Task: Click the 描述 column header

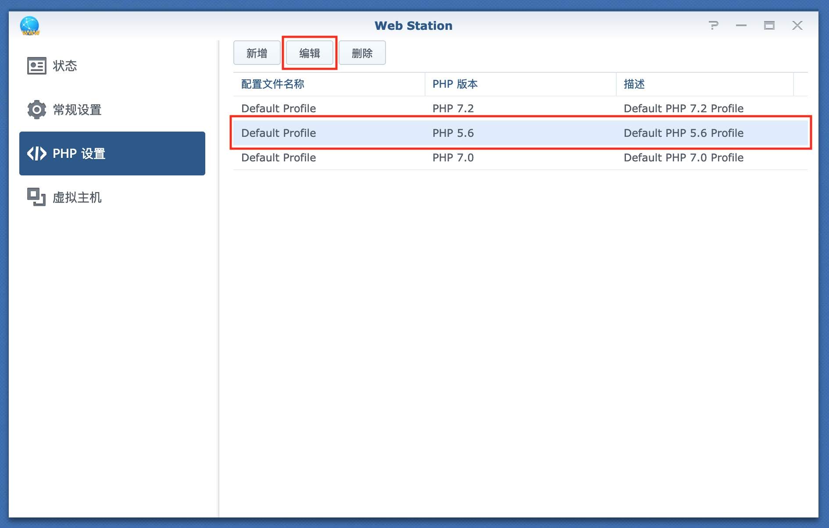Action: click(705, 84)
